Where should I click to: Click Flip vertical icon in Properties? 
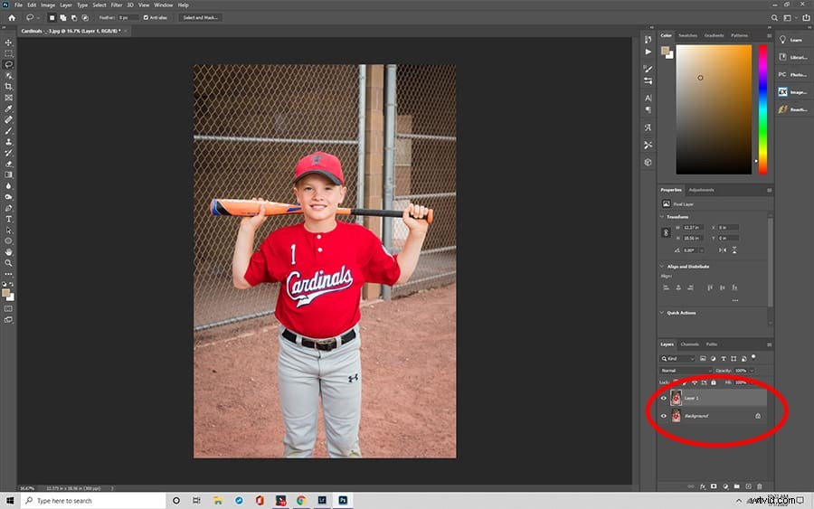click(734, 250)
